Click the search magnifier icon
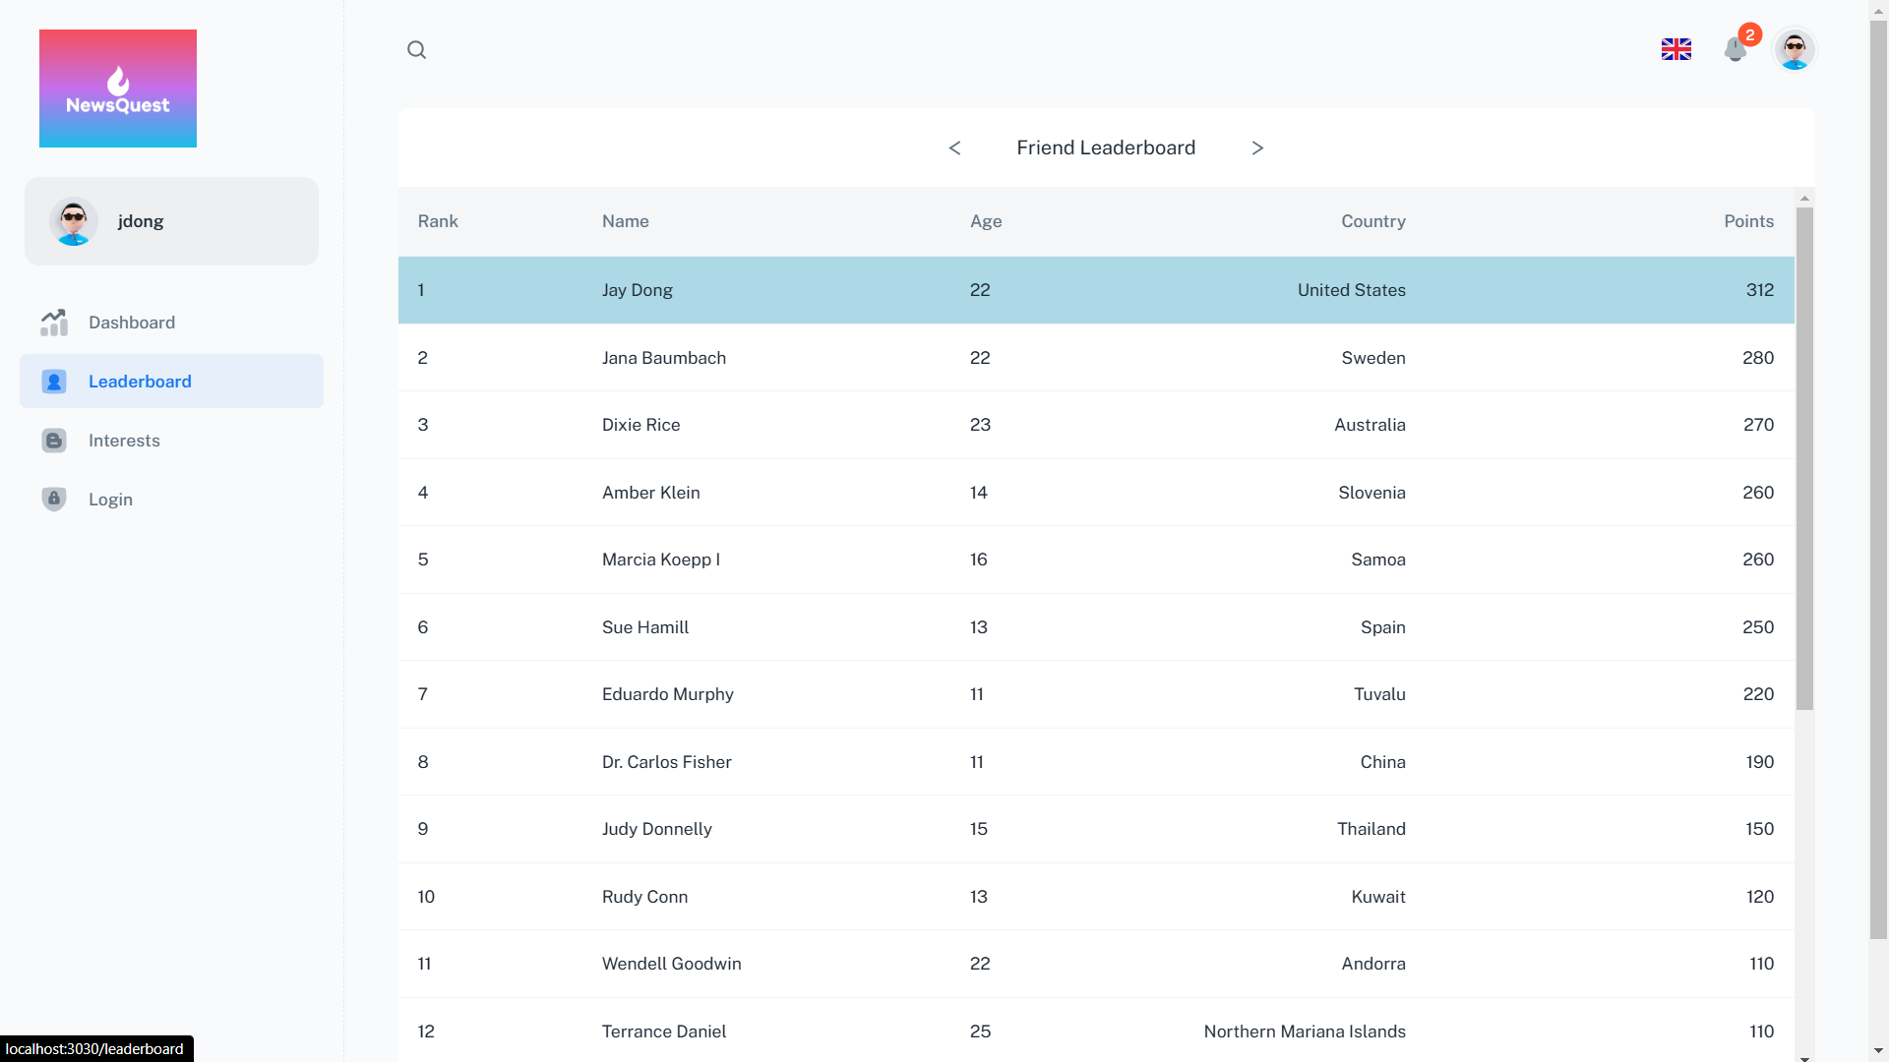Viewport: 1889px width, 1062px height. point(416,50)
